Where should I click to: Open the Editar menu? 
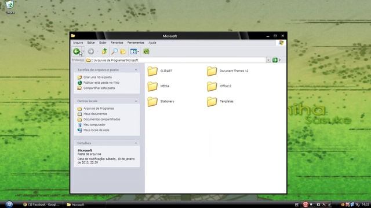(91, 43)
